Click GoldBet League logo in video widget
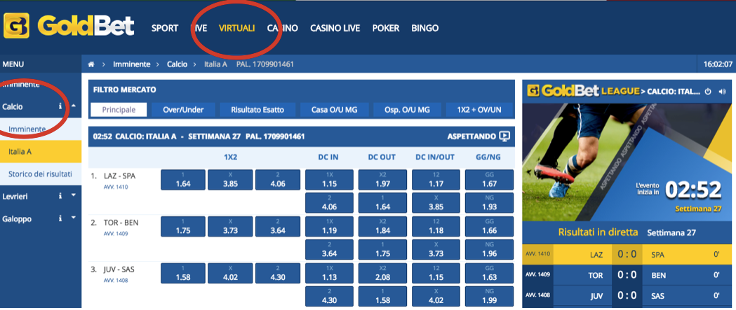Viewport: 736px width, 310px height. (584, 90)
